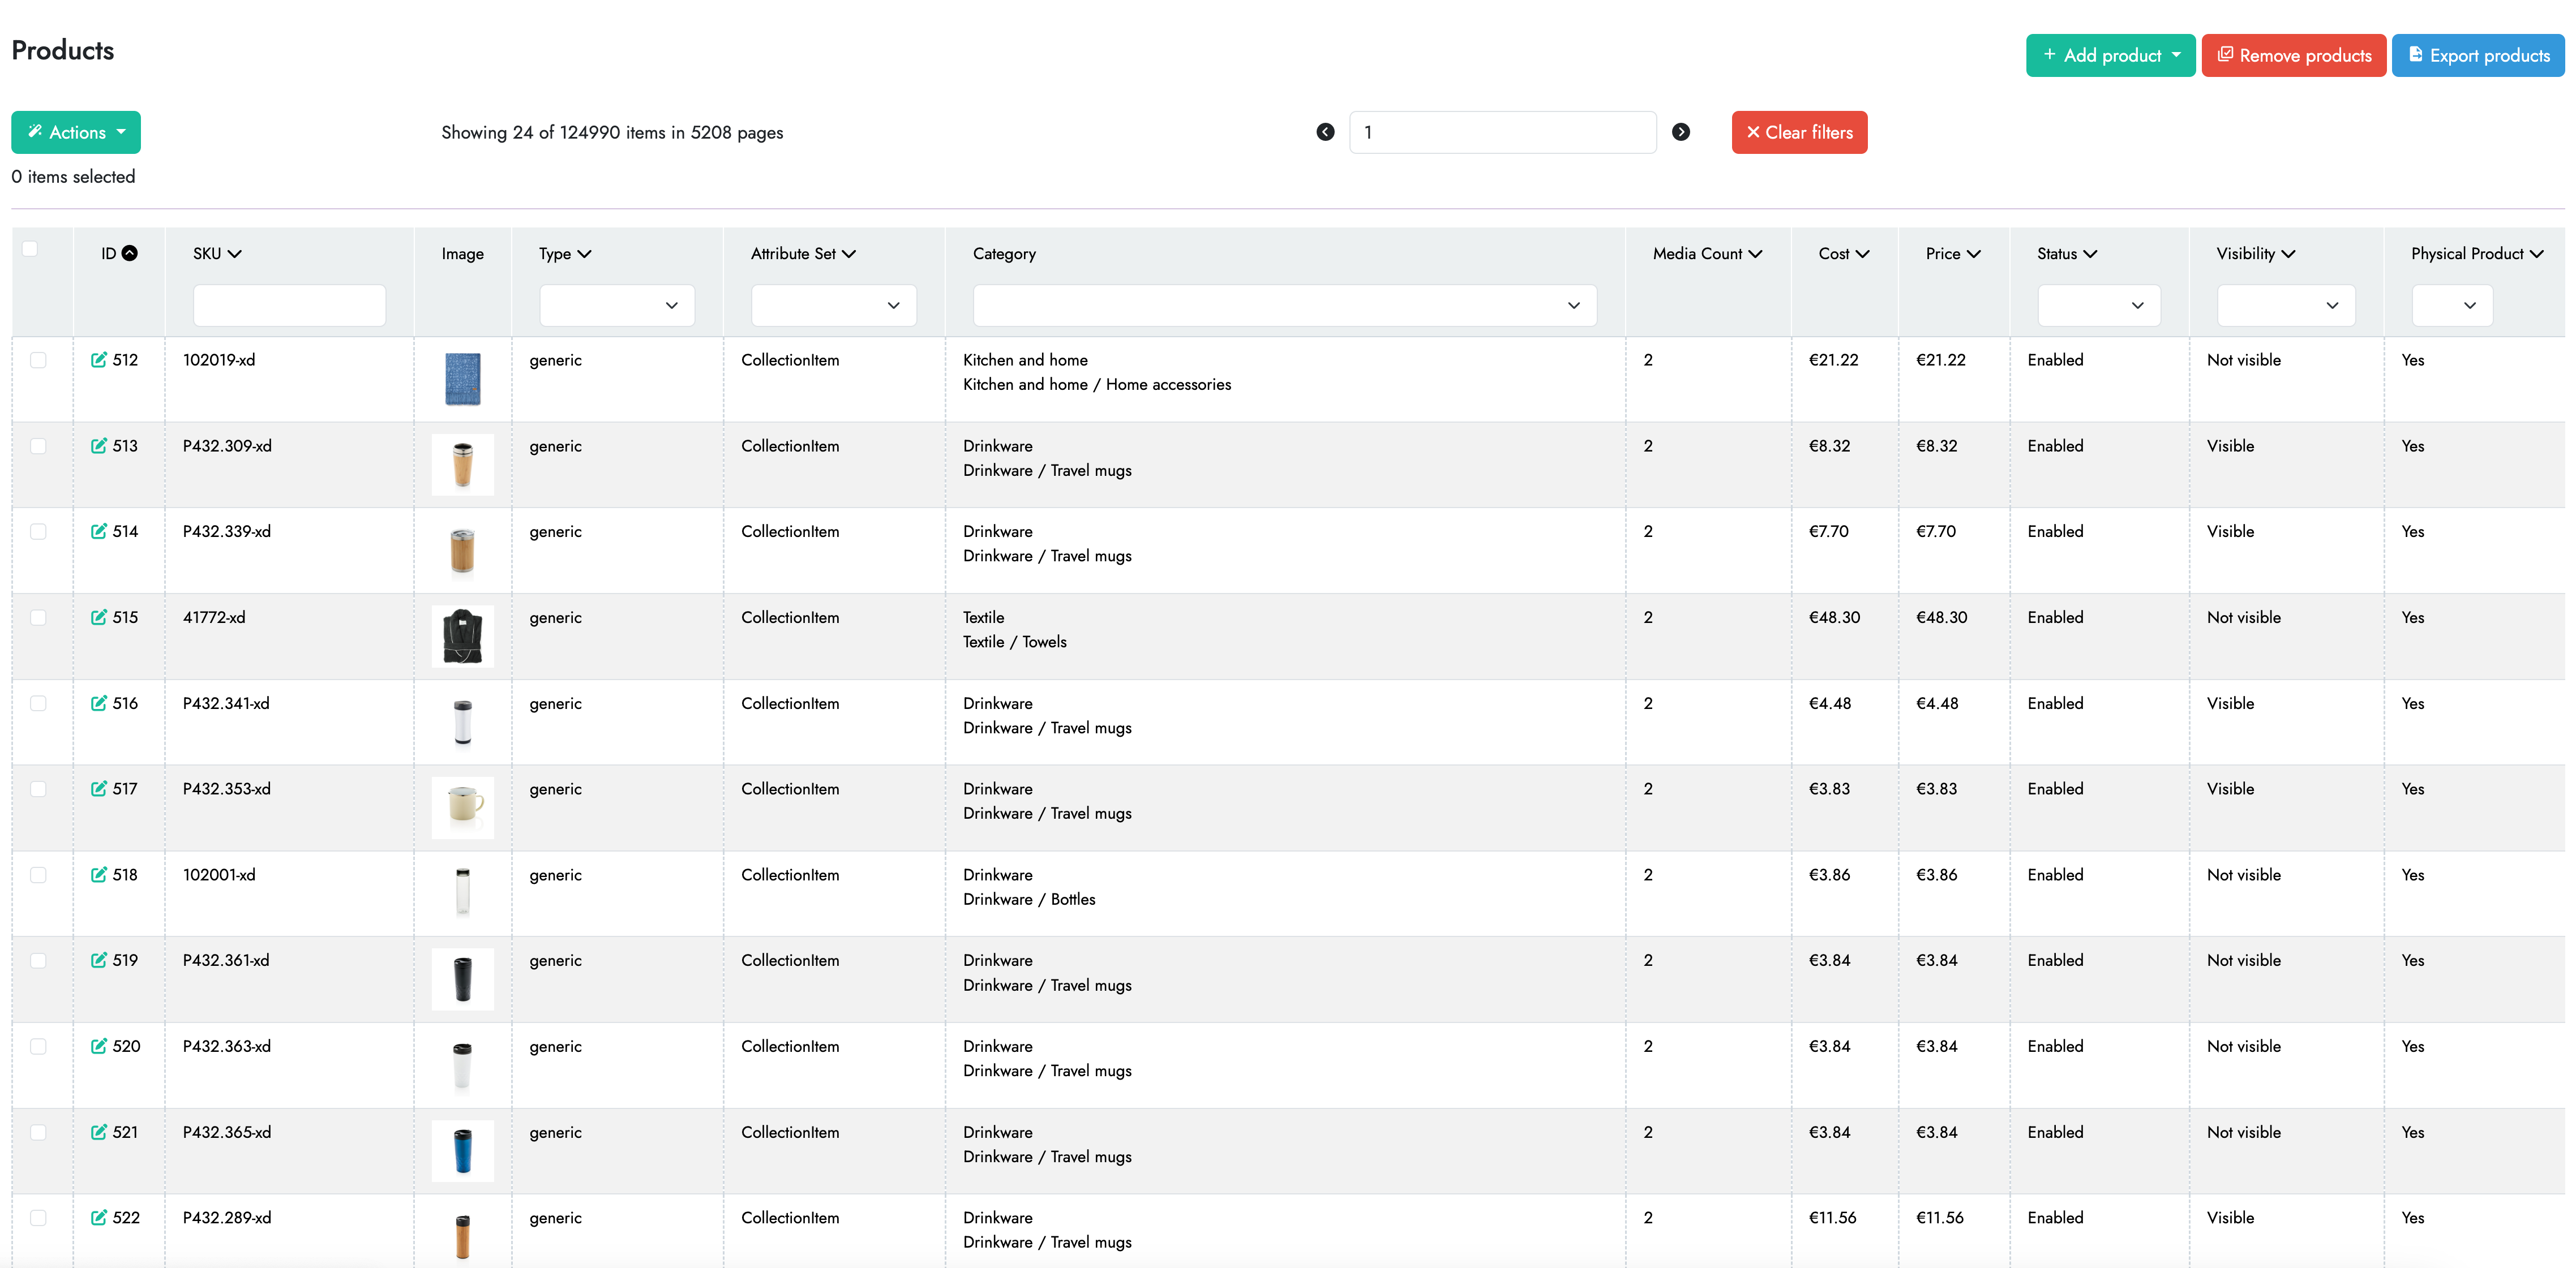2576x1268 pixels.
Task: Click the edit icon beside ID 517
Action: pyautogui.click(x=99, y=789)
